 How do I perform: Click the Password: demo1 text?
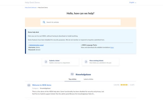(x=34, y=50)
